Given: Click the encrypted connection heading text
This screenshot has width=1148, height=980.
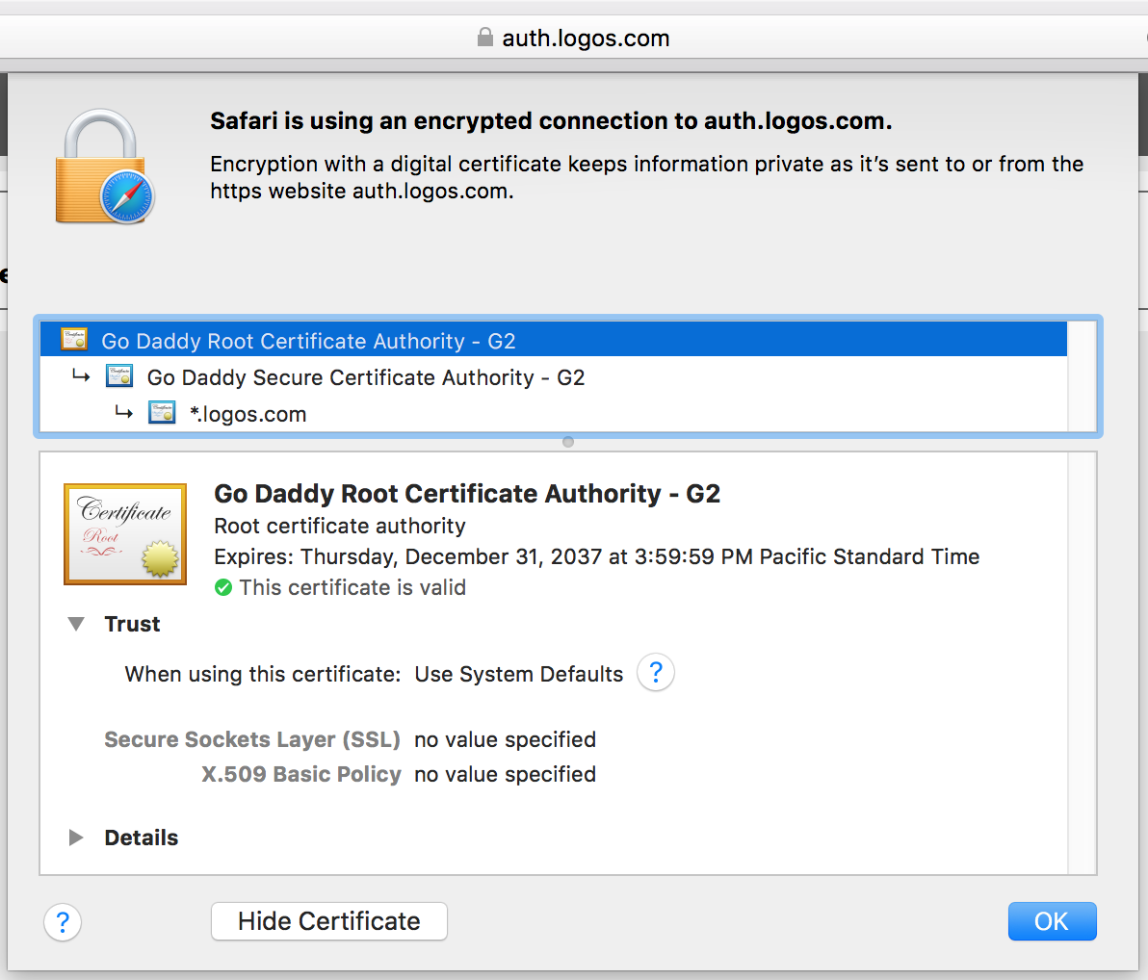Looking at the screenshot, I should [x=551, y=120].
